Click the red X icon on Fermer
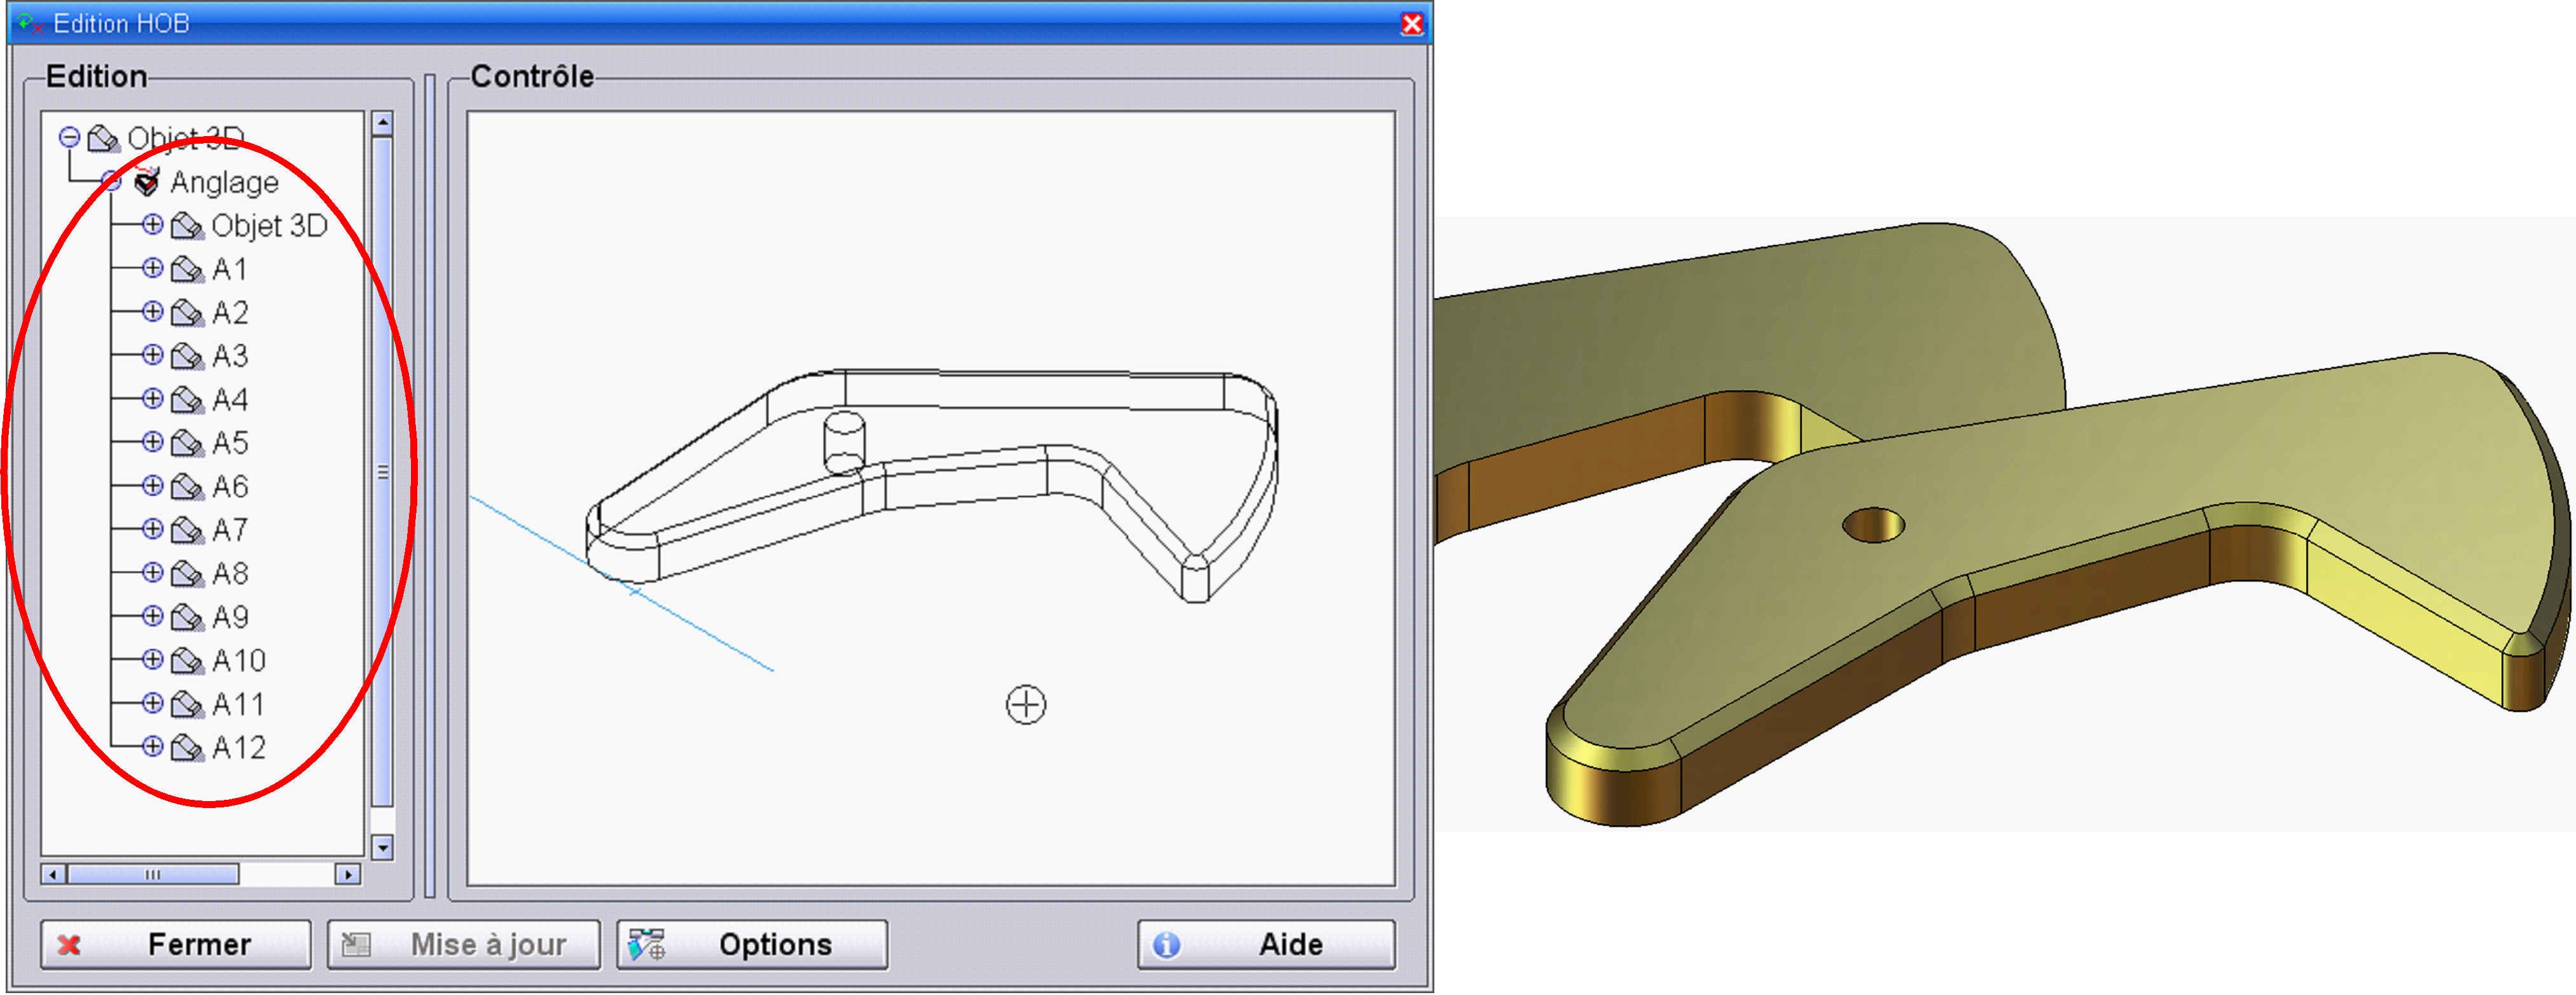Screen dimensions: 2576x995 coord(69,944)
